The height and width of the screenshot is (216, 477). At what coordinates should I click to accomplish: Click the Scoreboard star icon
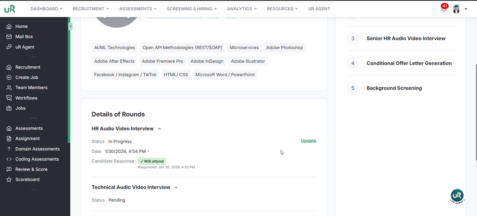[x=9, y=180]
